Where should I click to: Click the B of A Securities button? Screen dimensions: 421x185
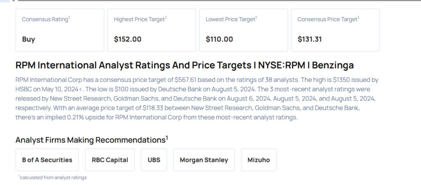47,160
